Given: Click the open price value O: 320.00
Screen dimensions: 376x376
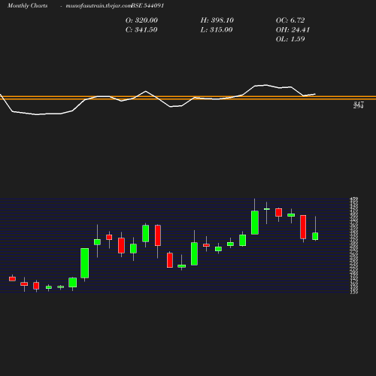Looking at the screenshot, I should point(141,20).
